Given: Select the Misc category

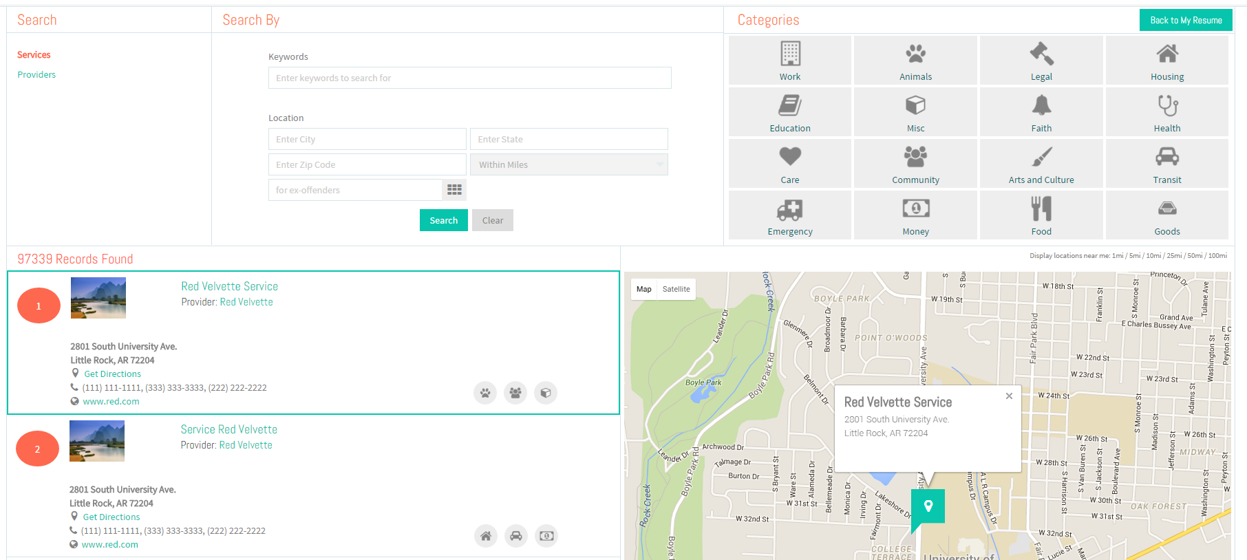Looking at the screenshot, I should pyautogui.click(x=915, y=112).
